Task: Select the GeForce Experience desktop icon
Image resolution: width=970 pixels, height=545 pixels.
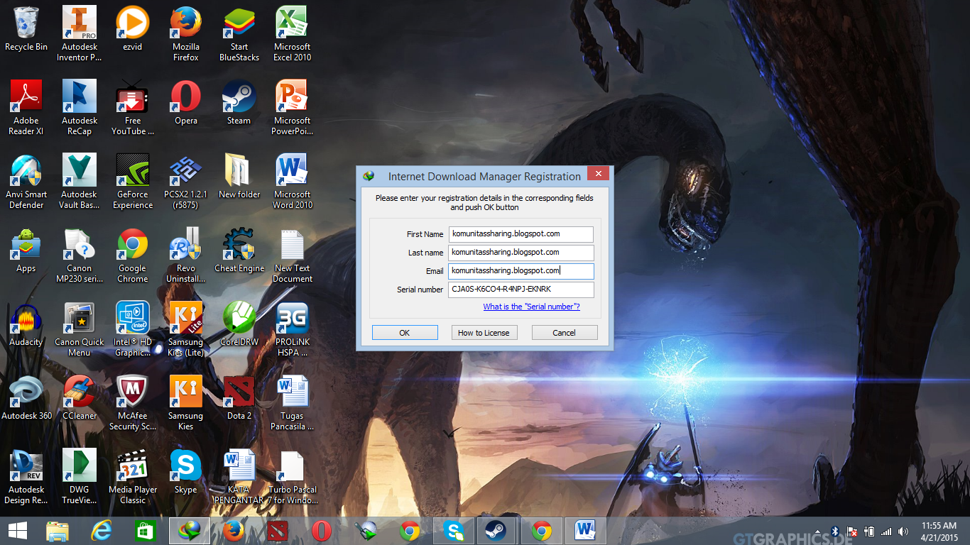Action: [133, 182]
